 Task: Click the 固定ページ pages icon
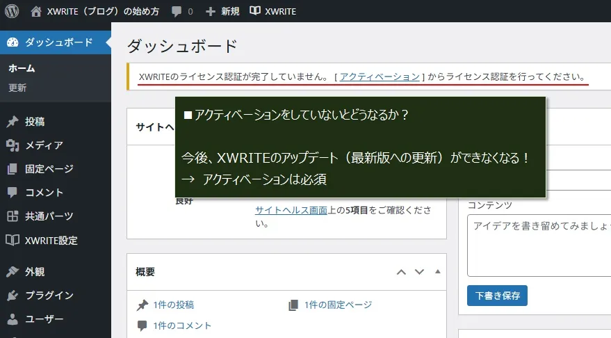(x=13, y=169)
